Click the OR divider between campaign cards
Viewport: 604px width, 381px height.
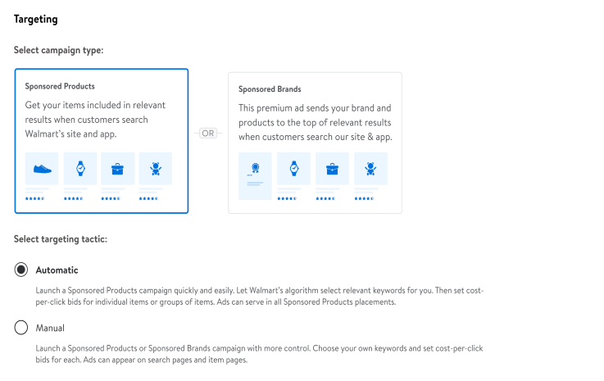coord(208,133)
